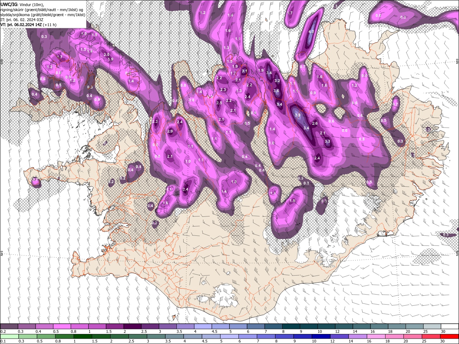Image resolution: width=459 pixels, height=344 pixels.
Task: Click the 3.3 snowfall value on the map
Action: coord(327,141)
